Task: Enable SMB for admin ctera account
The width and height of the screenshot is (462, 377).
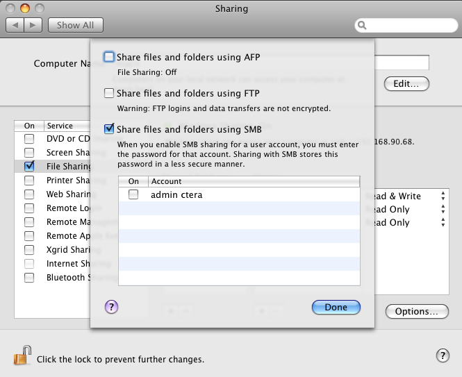Action: click(x=133, y=194)
